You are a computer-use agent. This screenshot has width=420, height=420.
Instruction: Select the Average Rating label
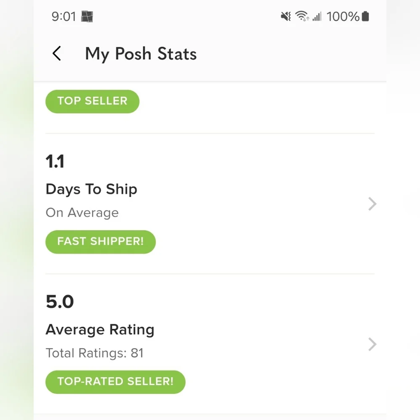[100, 330]
